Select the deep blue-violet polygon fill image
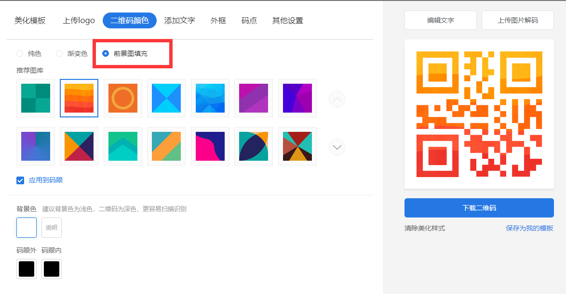 point(297,98)
